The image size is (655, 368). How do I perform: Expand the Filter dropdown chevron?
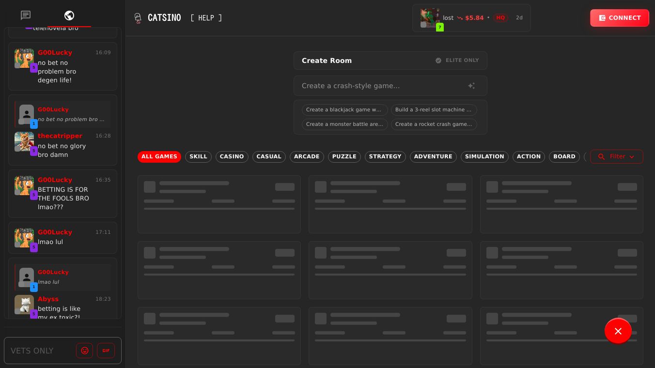(632, 157)
